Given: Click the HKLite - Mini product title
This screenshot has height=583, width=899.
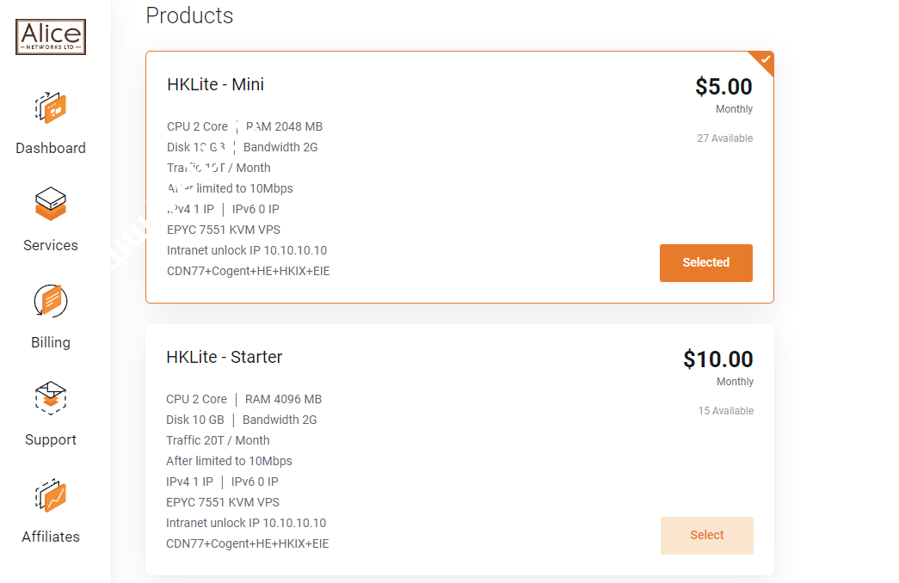Looking at the screenshot, I should pyautogui.click(x=215, y=84).
